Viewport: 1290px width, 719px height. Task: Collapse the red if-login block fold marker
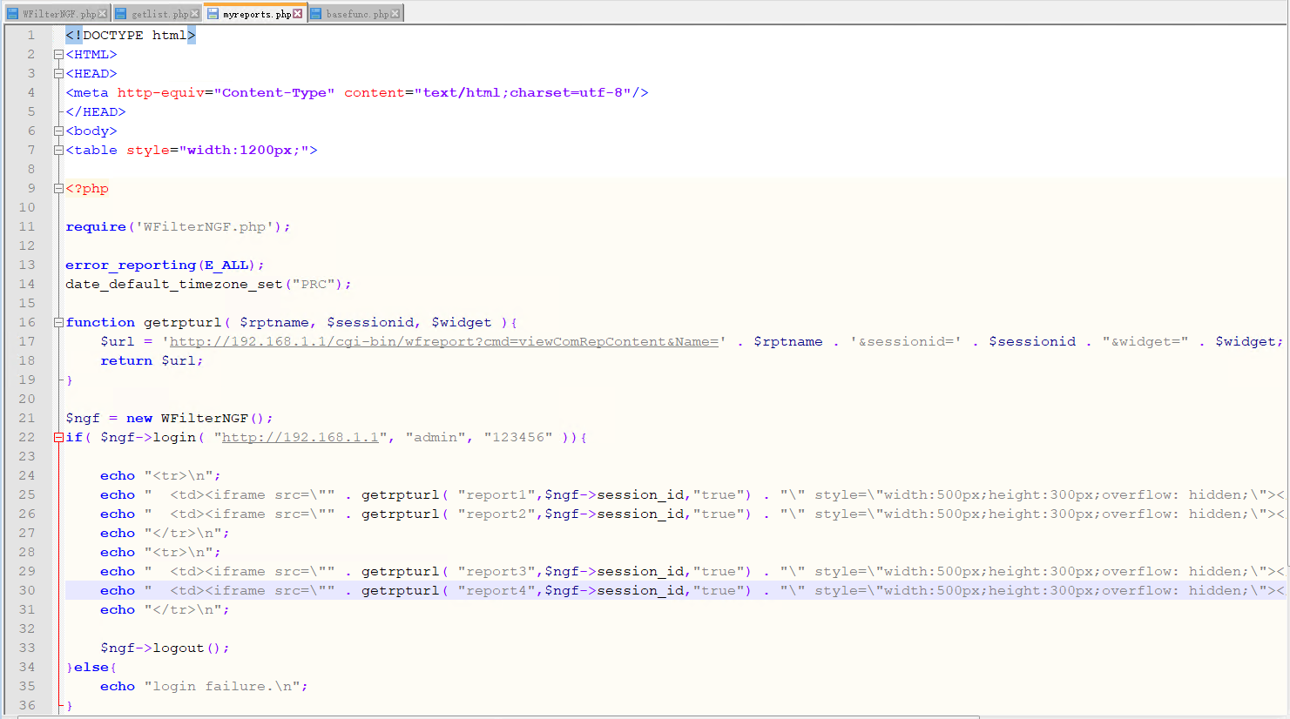58,438
